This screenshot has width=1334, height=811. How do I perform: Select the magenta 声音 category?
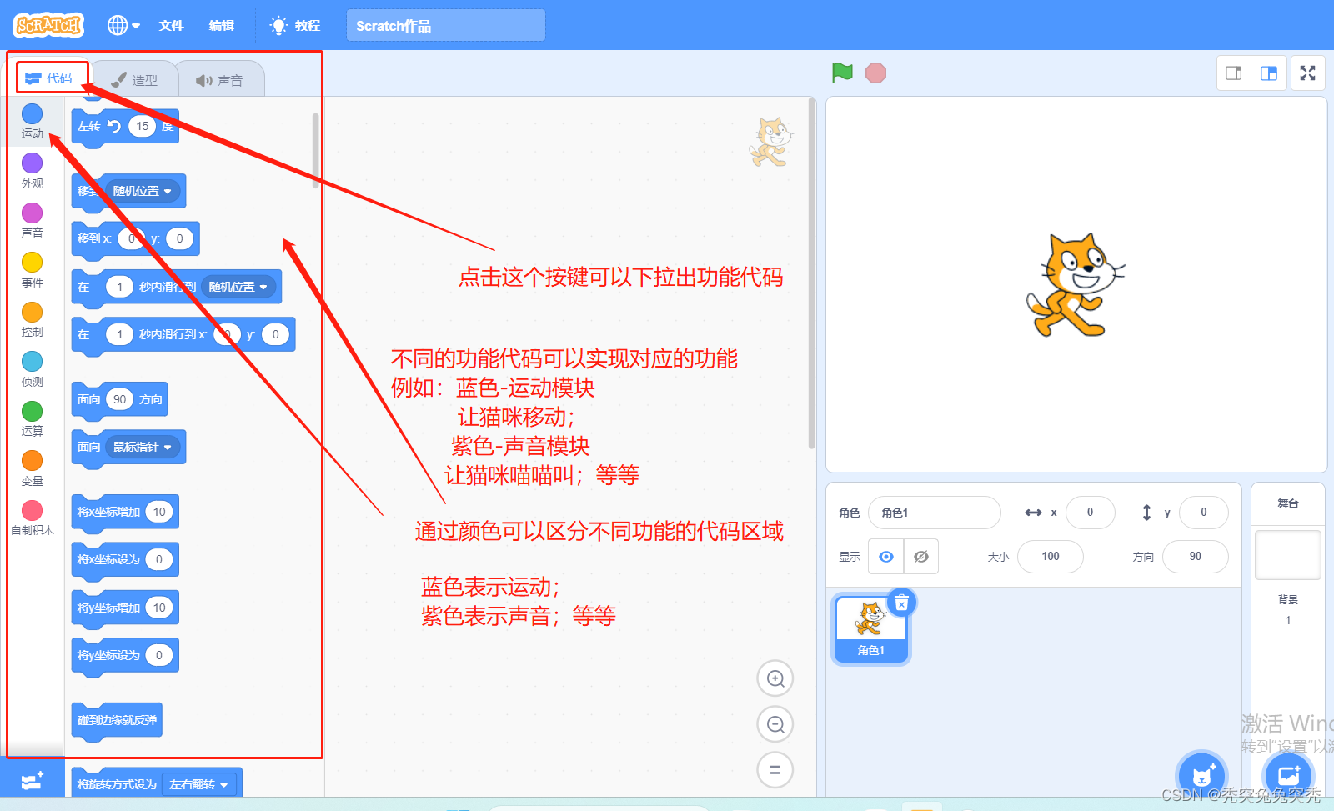coord(33,220)
